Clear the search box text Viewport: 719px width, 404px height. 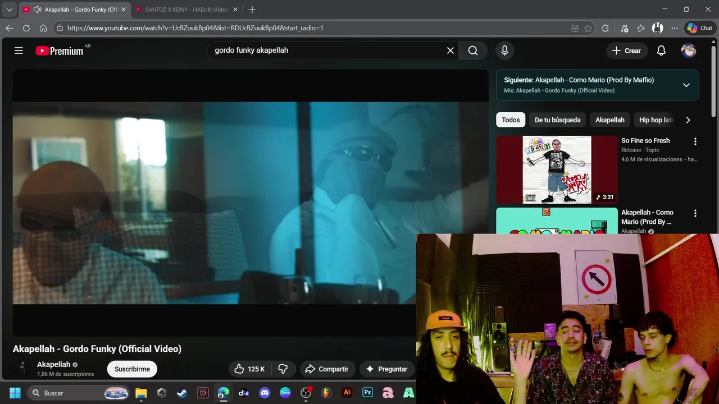pyautogui.click(x=450, y=50)
